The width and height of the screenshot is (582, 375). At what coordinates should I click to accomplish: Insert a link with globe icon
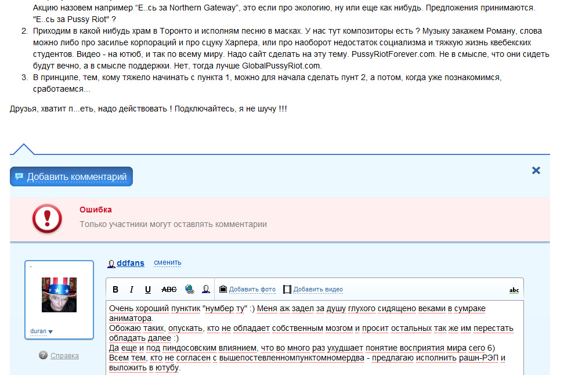pyautogui.click(x=189, y=290)
